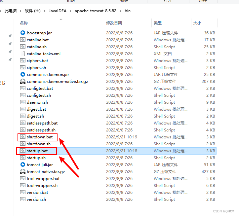
Task: Navigate to 此电脑 in address bar
Action: coord(11,11)
